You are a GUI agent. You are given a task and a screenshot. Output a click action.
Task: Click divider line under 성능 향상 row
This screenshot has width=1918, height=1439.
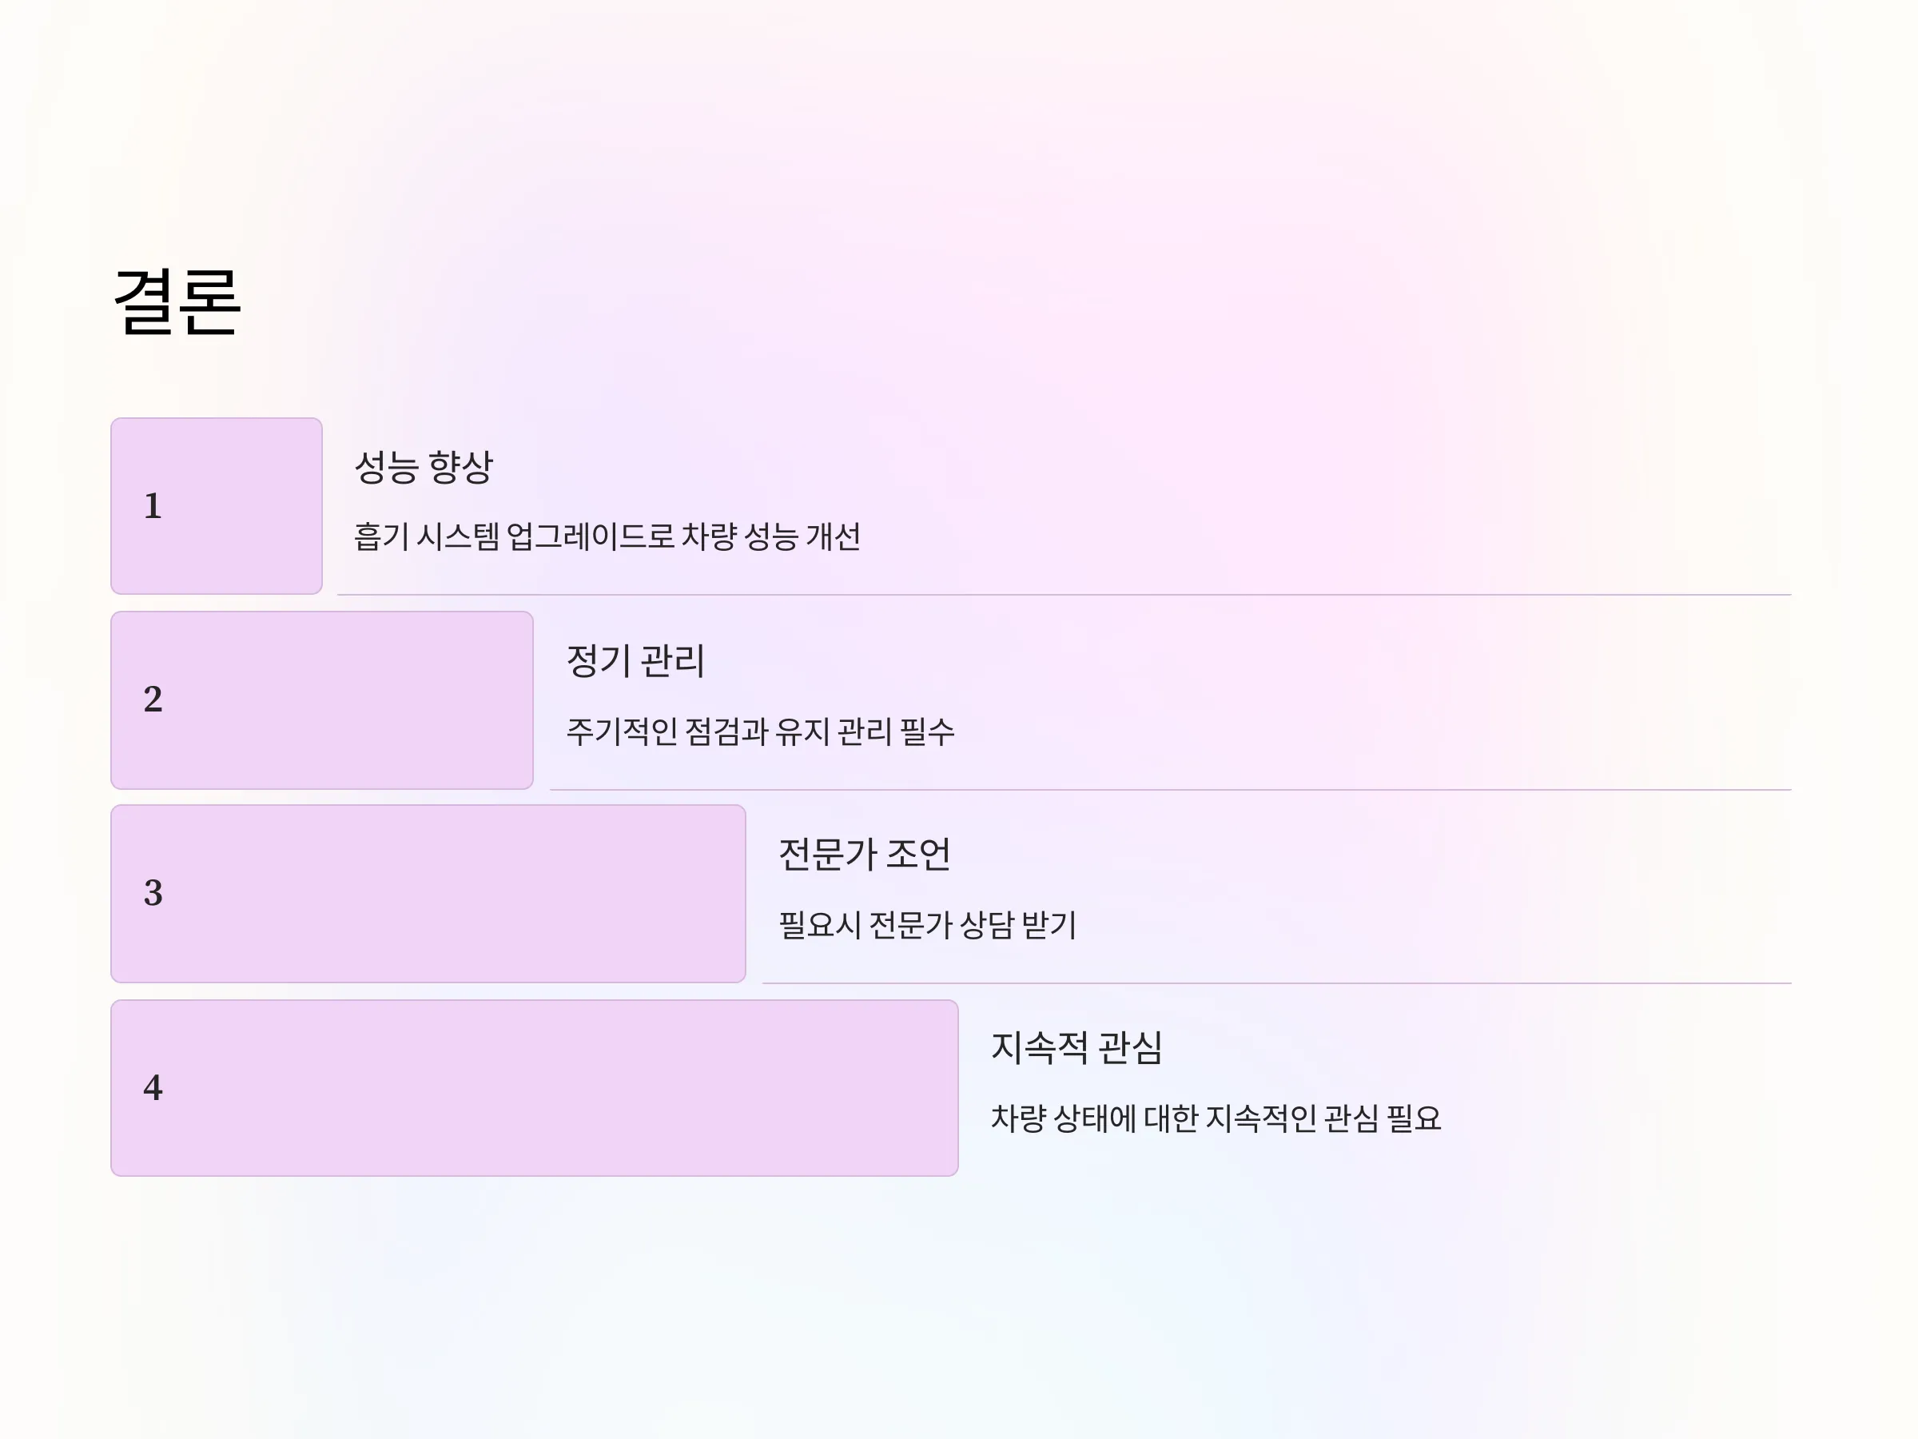coord(1064,595)
